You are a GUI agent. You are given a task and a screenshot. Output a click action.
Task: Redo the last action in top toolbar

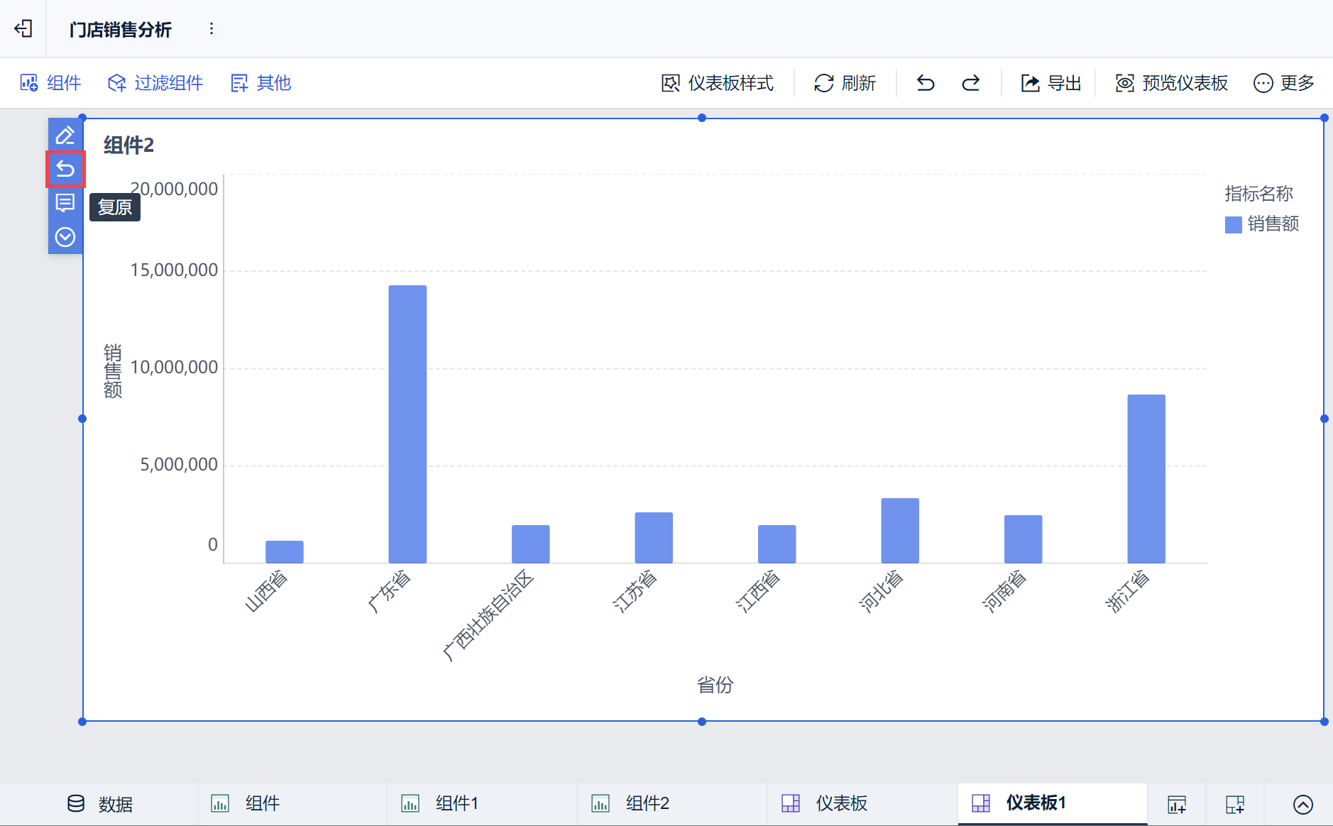point(971,83)
